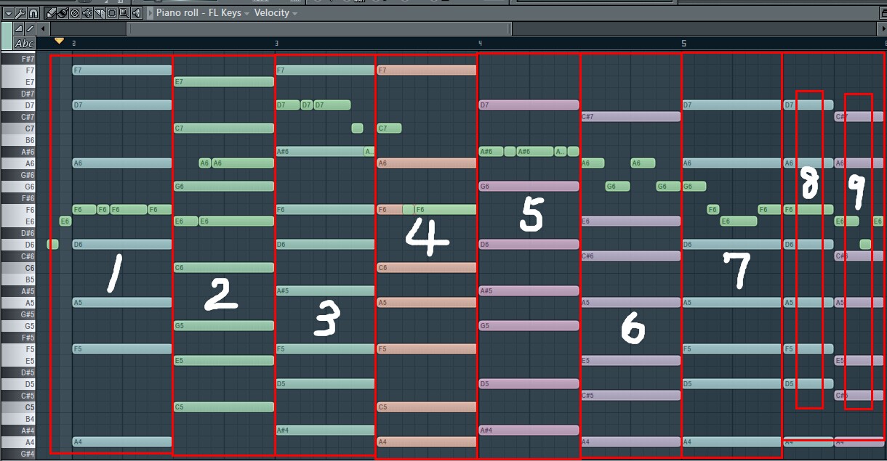Click the F#7 piano key

(18, 59)
